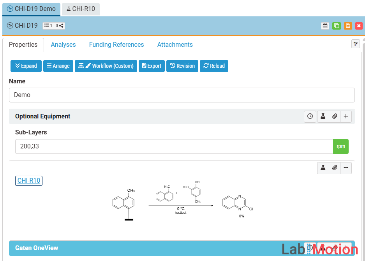
Task: Click the paperclip icon above the reaction scheme
Action: pos(335,168)
